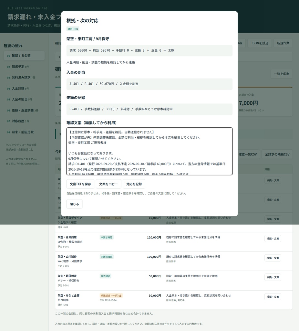The height and width of the screenshot is (331, 299).
Task: Select the 予定 S-101 identifier
Action: pos(63,247)
